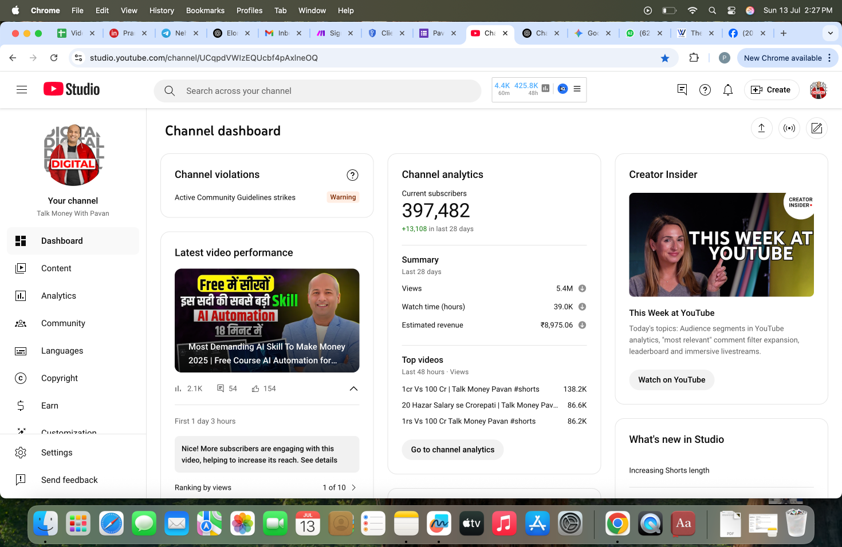
Task: Open the Analytics sidebar item
Action: [x=58, y=296]
